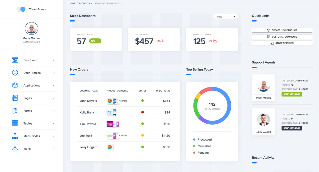Click the Tables grid icon
Image resolution: width=319 pixels, height=172 pixels.
coord(15,124)
